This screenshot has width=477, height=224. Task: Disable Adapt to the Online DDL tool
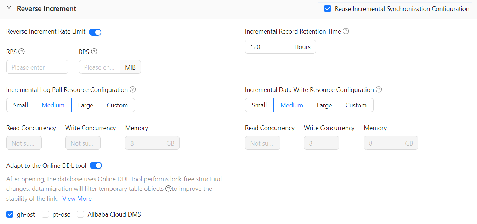point(96,165)
